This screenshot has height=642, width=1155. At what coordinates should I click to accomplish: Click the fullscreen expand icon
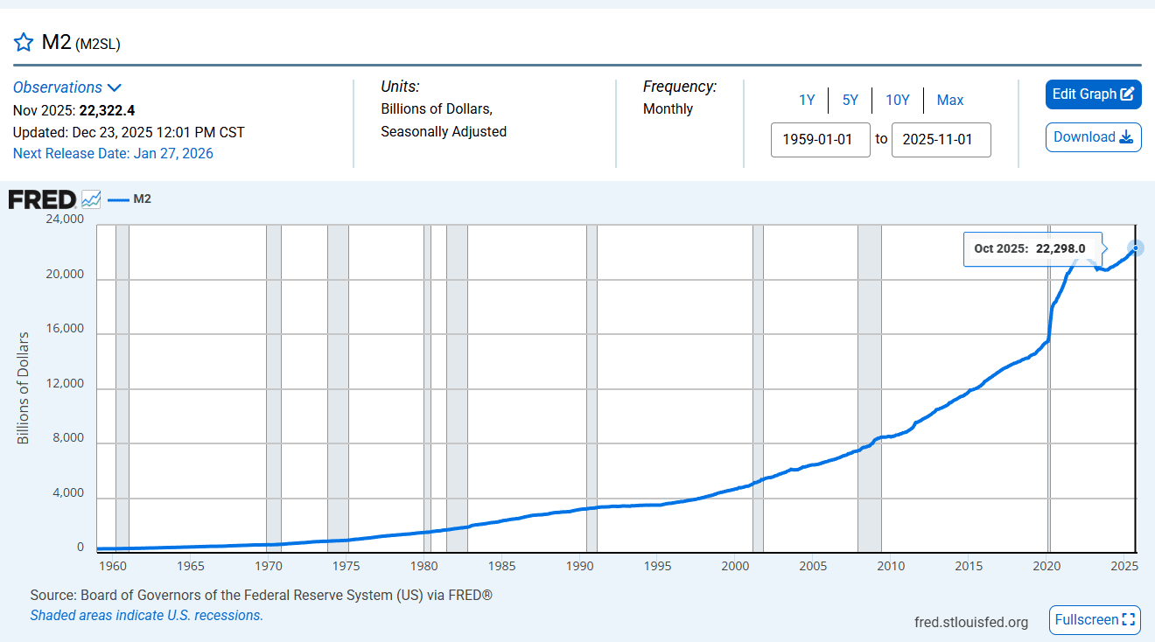coord(1128,620)
